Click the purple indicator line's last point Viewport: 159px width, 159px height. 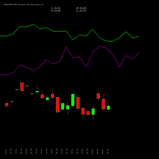(x=139, y=52)
